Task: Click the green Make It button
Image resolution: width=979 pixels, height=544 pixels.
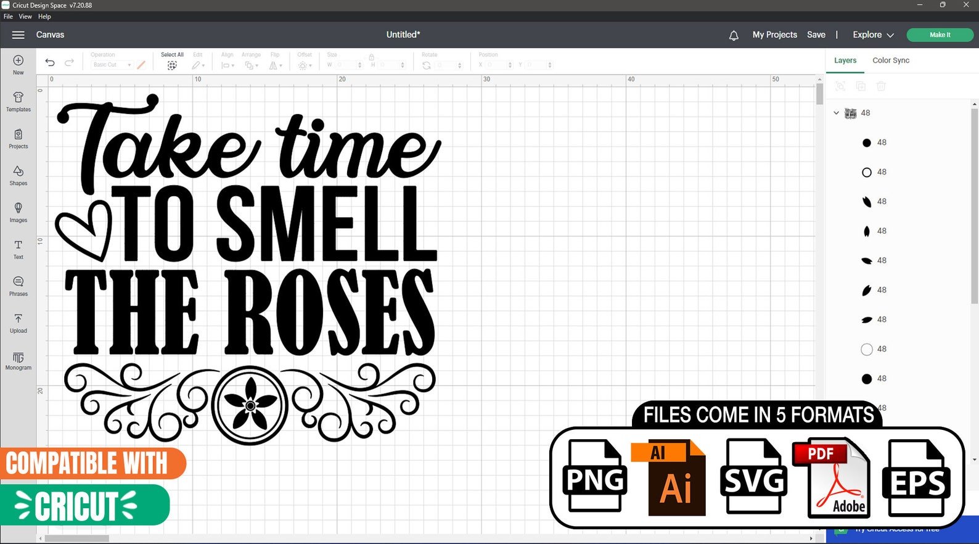Action: tap(940, 35)
